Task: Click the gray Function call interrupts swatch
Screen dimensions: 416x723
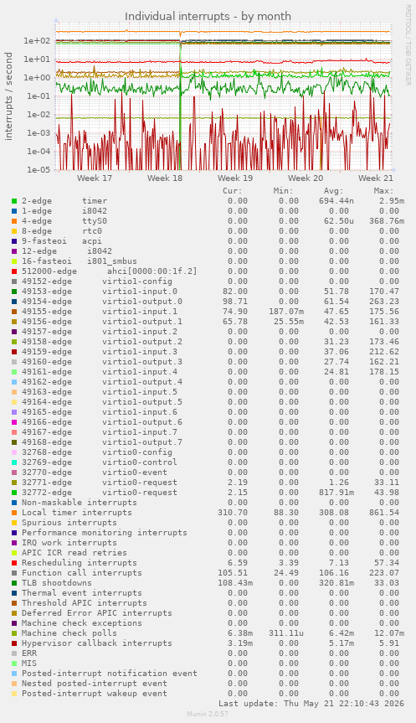Action: click(14, 573)
